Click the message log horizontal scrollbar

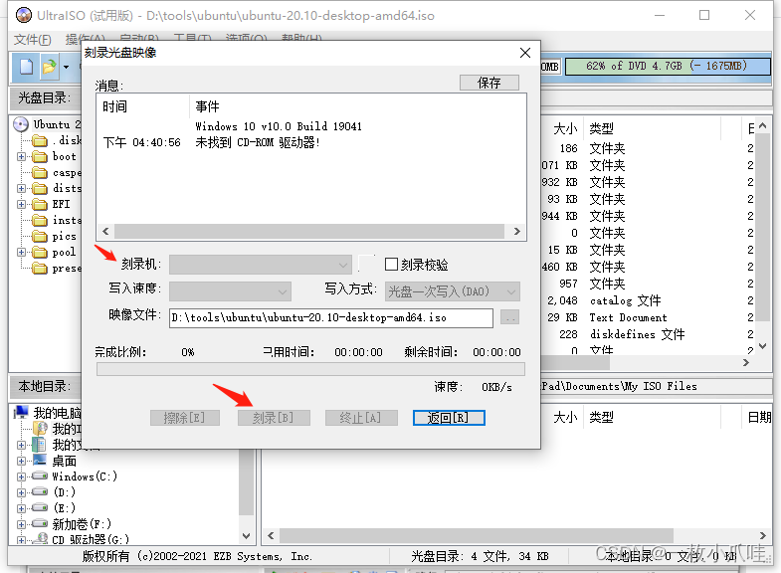pos(309,232)
